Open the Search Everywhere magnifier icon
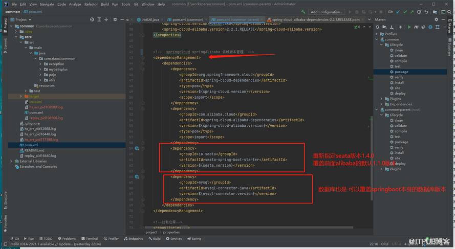Viewport: 455px width, 249px height. [x=449, y=12]
